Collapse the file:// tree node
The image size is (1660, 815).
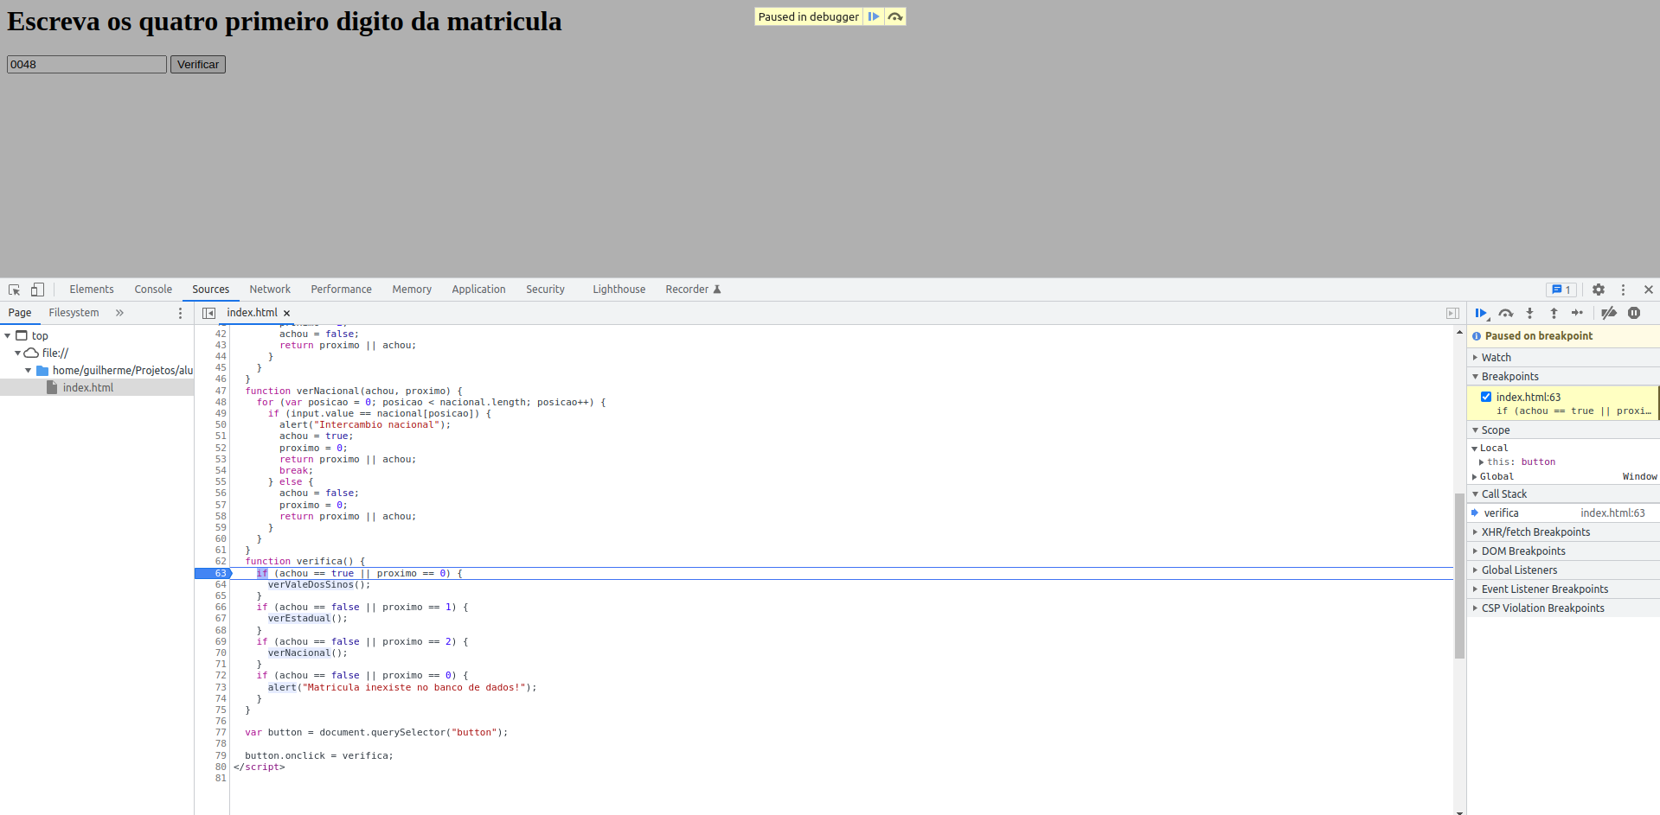coord(17,353)
